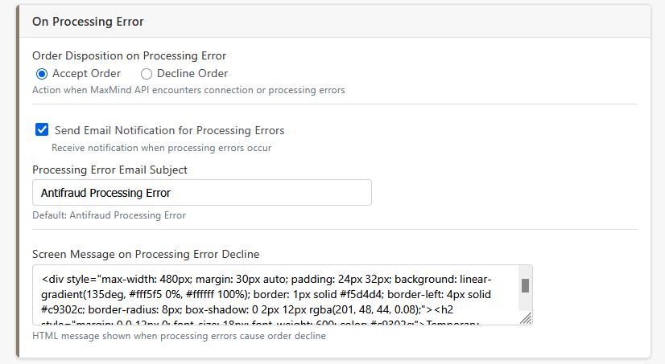Click the Processing Error Email Subject field
The height and width of the screenshot is (364, 665).
tap(201, 193)
